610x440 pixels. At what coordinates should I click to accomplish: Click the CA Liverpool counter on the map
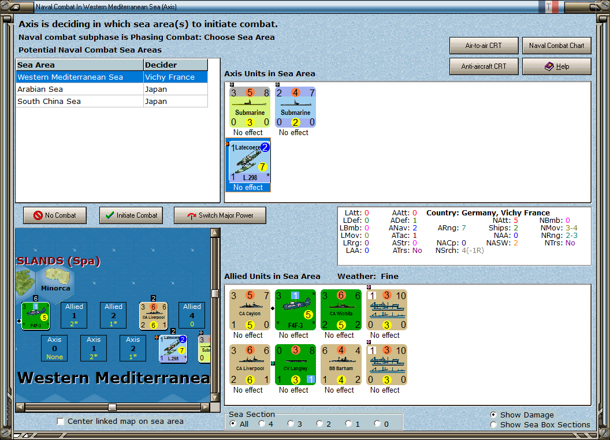coord(154,316)
